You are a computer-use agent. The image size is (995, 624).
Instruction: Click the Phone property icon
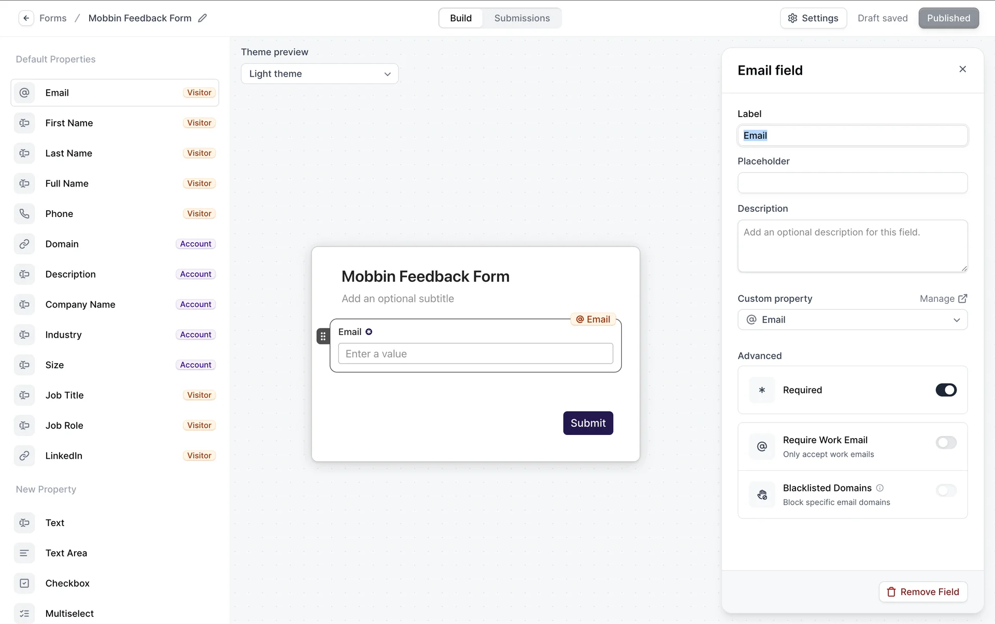[24, 214]
